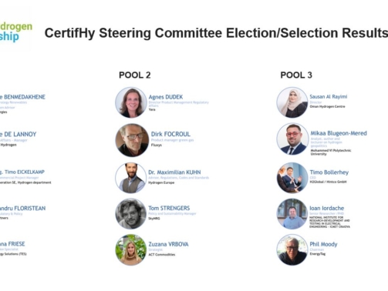Click Mikaa Blugeon-Mered's profile photo
Screen dimensions: 388x291
[292, 139]
